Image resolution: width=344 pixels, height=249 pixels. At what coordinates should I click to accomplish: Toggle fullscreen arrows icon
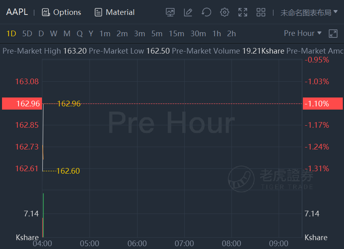(x=243, y=12)
